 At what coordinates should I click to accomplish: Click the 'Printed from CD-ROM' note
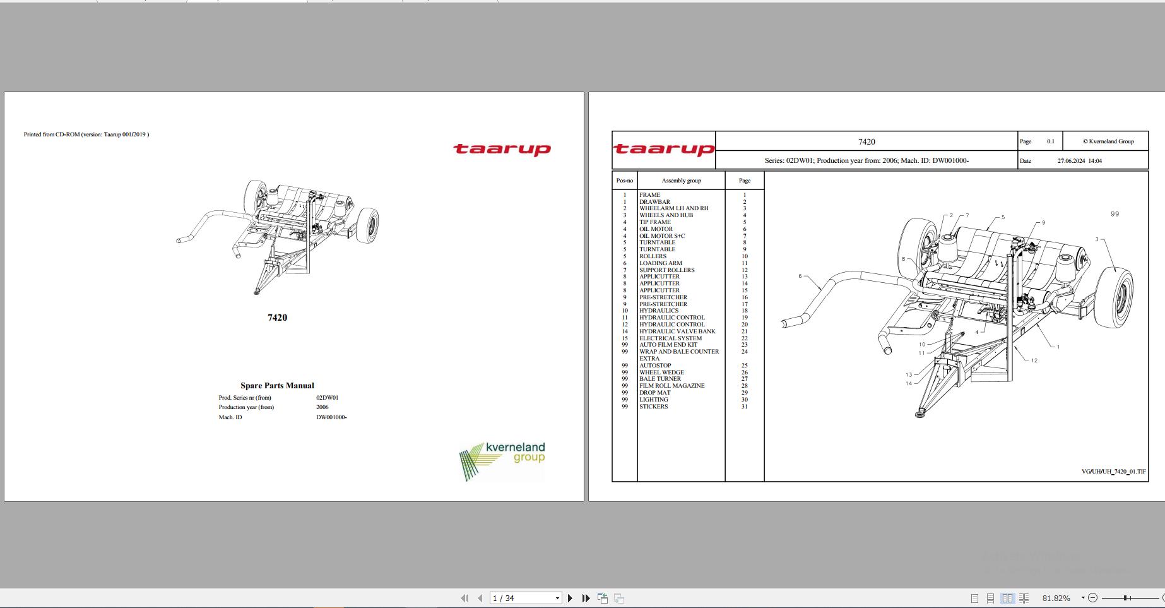point(86,134)
